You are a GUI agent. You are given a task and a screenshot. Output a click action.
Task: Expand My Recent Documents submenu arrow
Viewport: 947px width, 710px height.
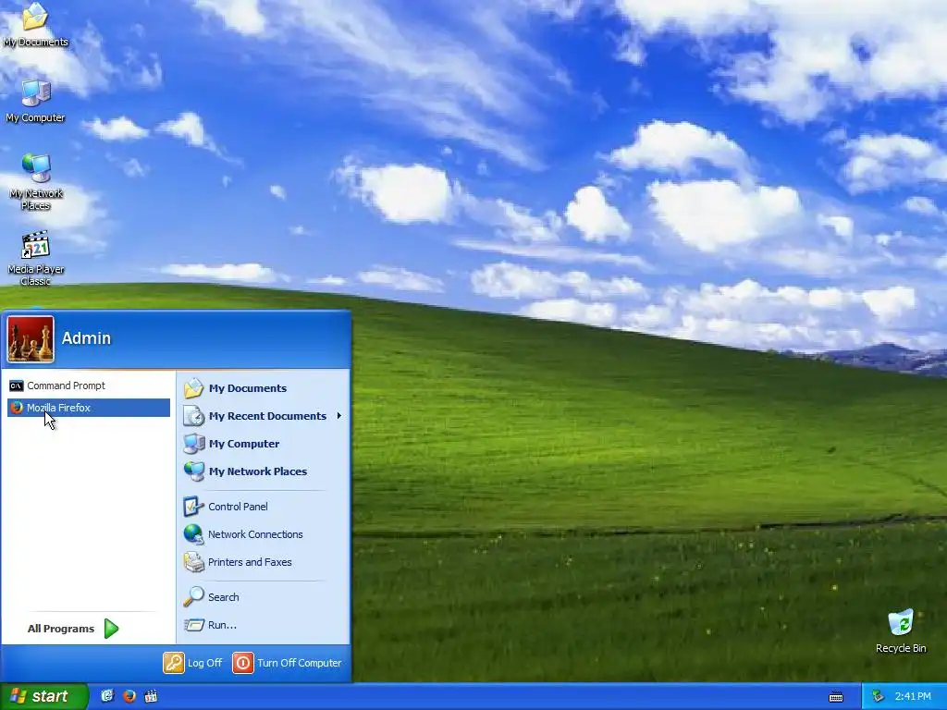[339, 416]
